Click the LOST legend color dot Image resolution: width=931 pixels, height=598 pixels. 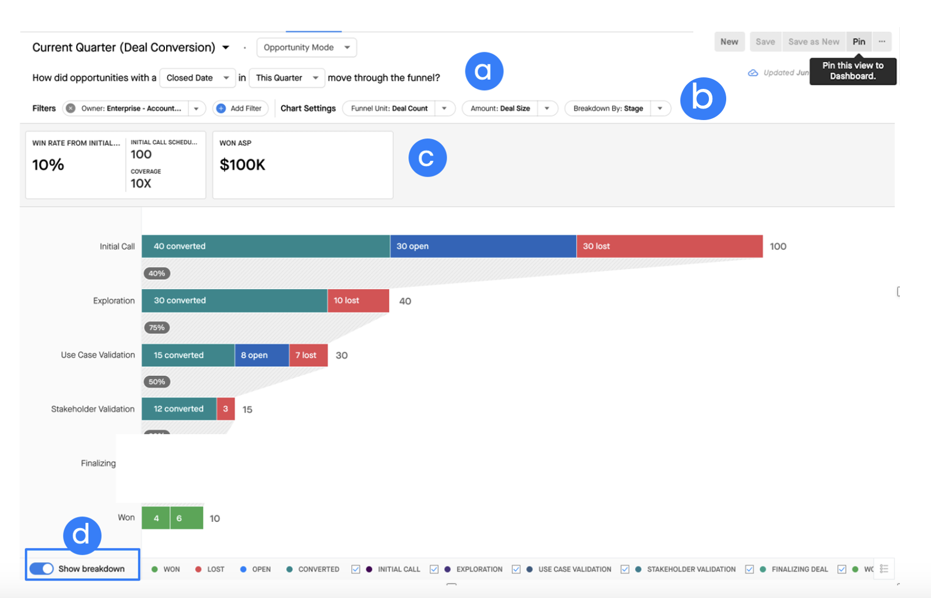tap(198, 569)
